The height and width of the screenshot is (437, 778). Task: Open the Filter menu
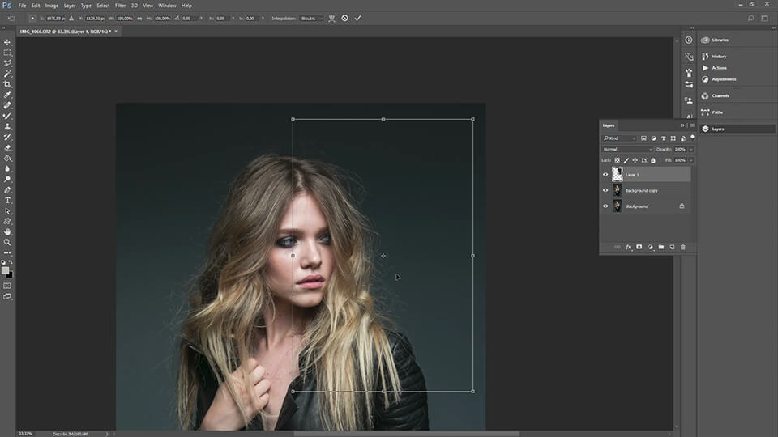(120, 6)
